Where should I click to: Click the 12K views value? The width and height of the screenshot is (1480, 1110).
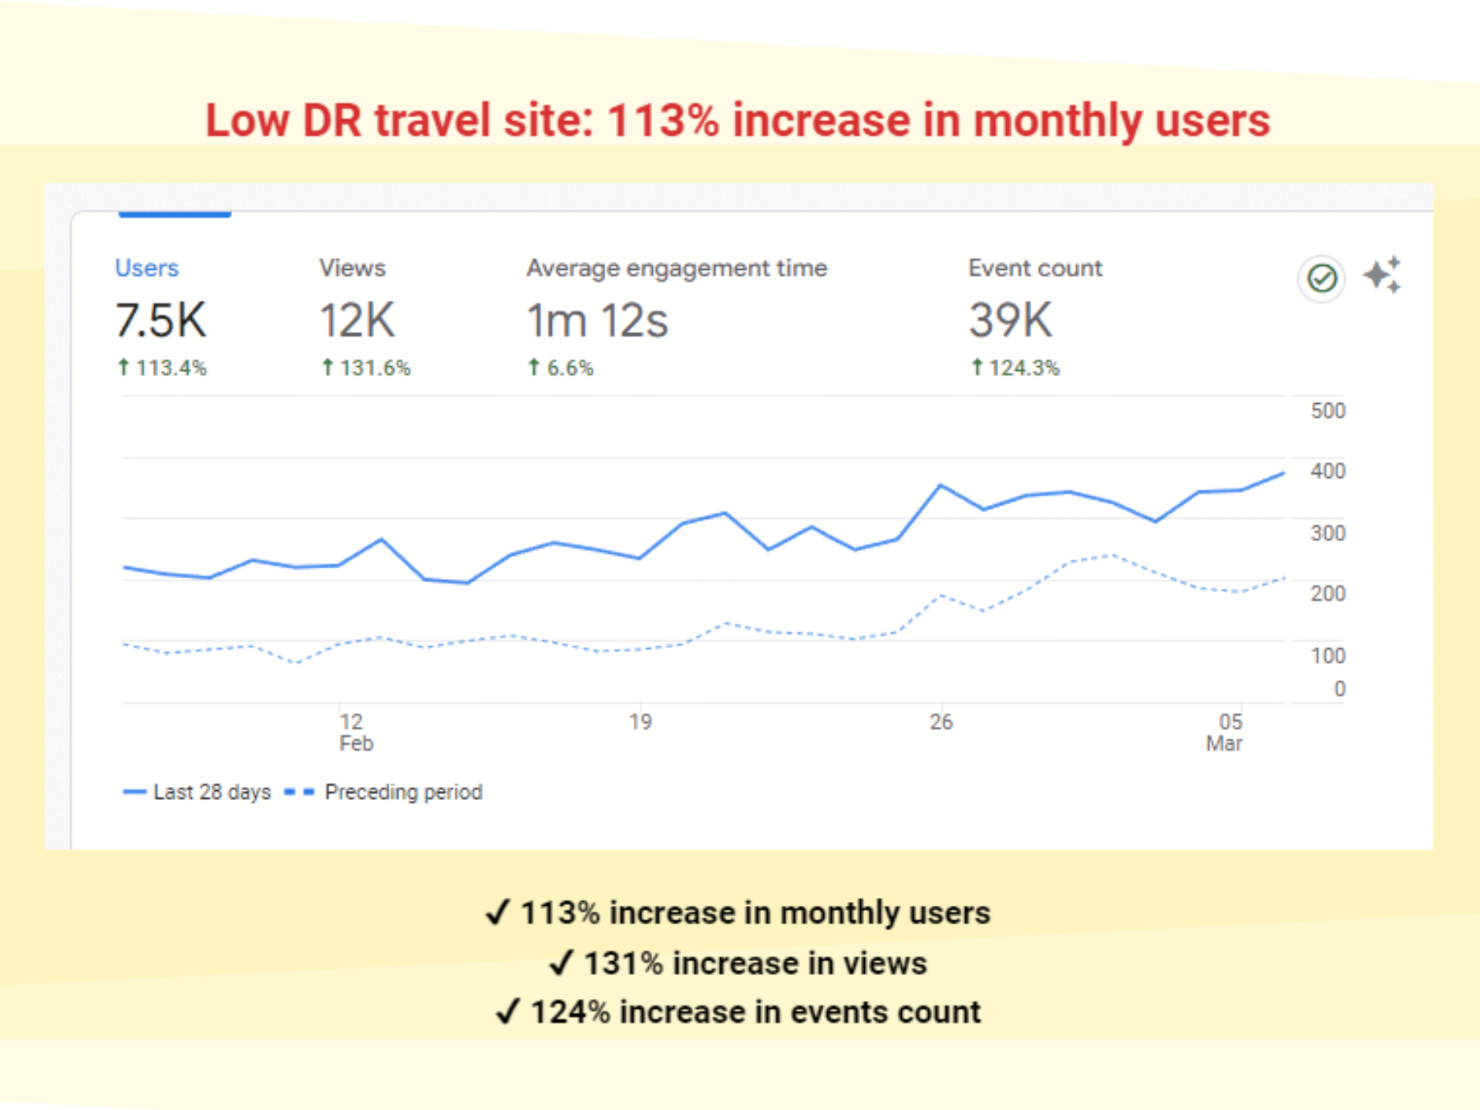point(357,320)
